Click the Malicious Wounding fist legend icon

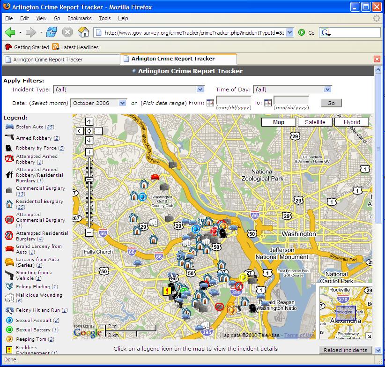9,298
